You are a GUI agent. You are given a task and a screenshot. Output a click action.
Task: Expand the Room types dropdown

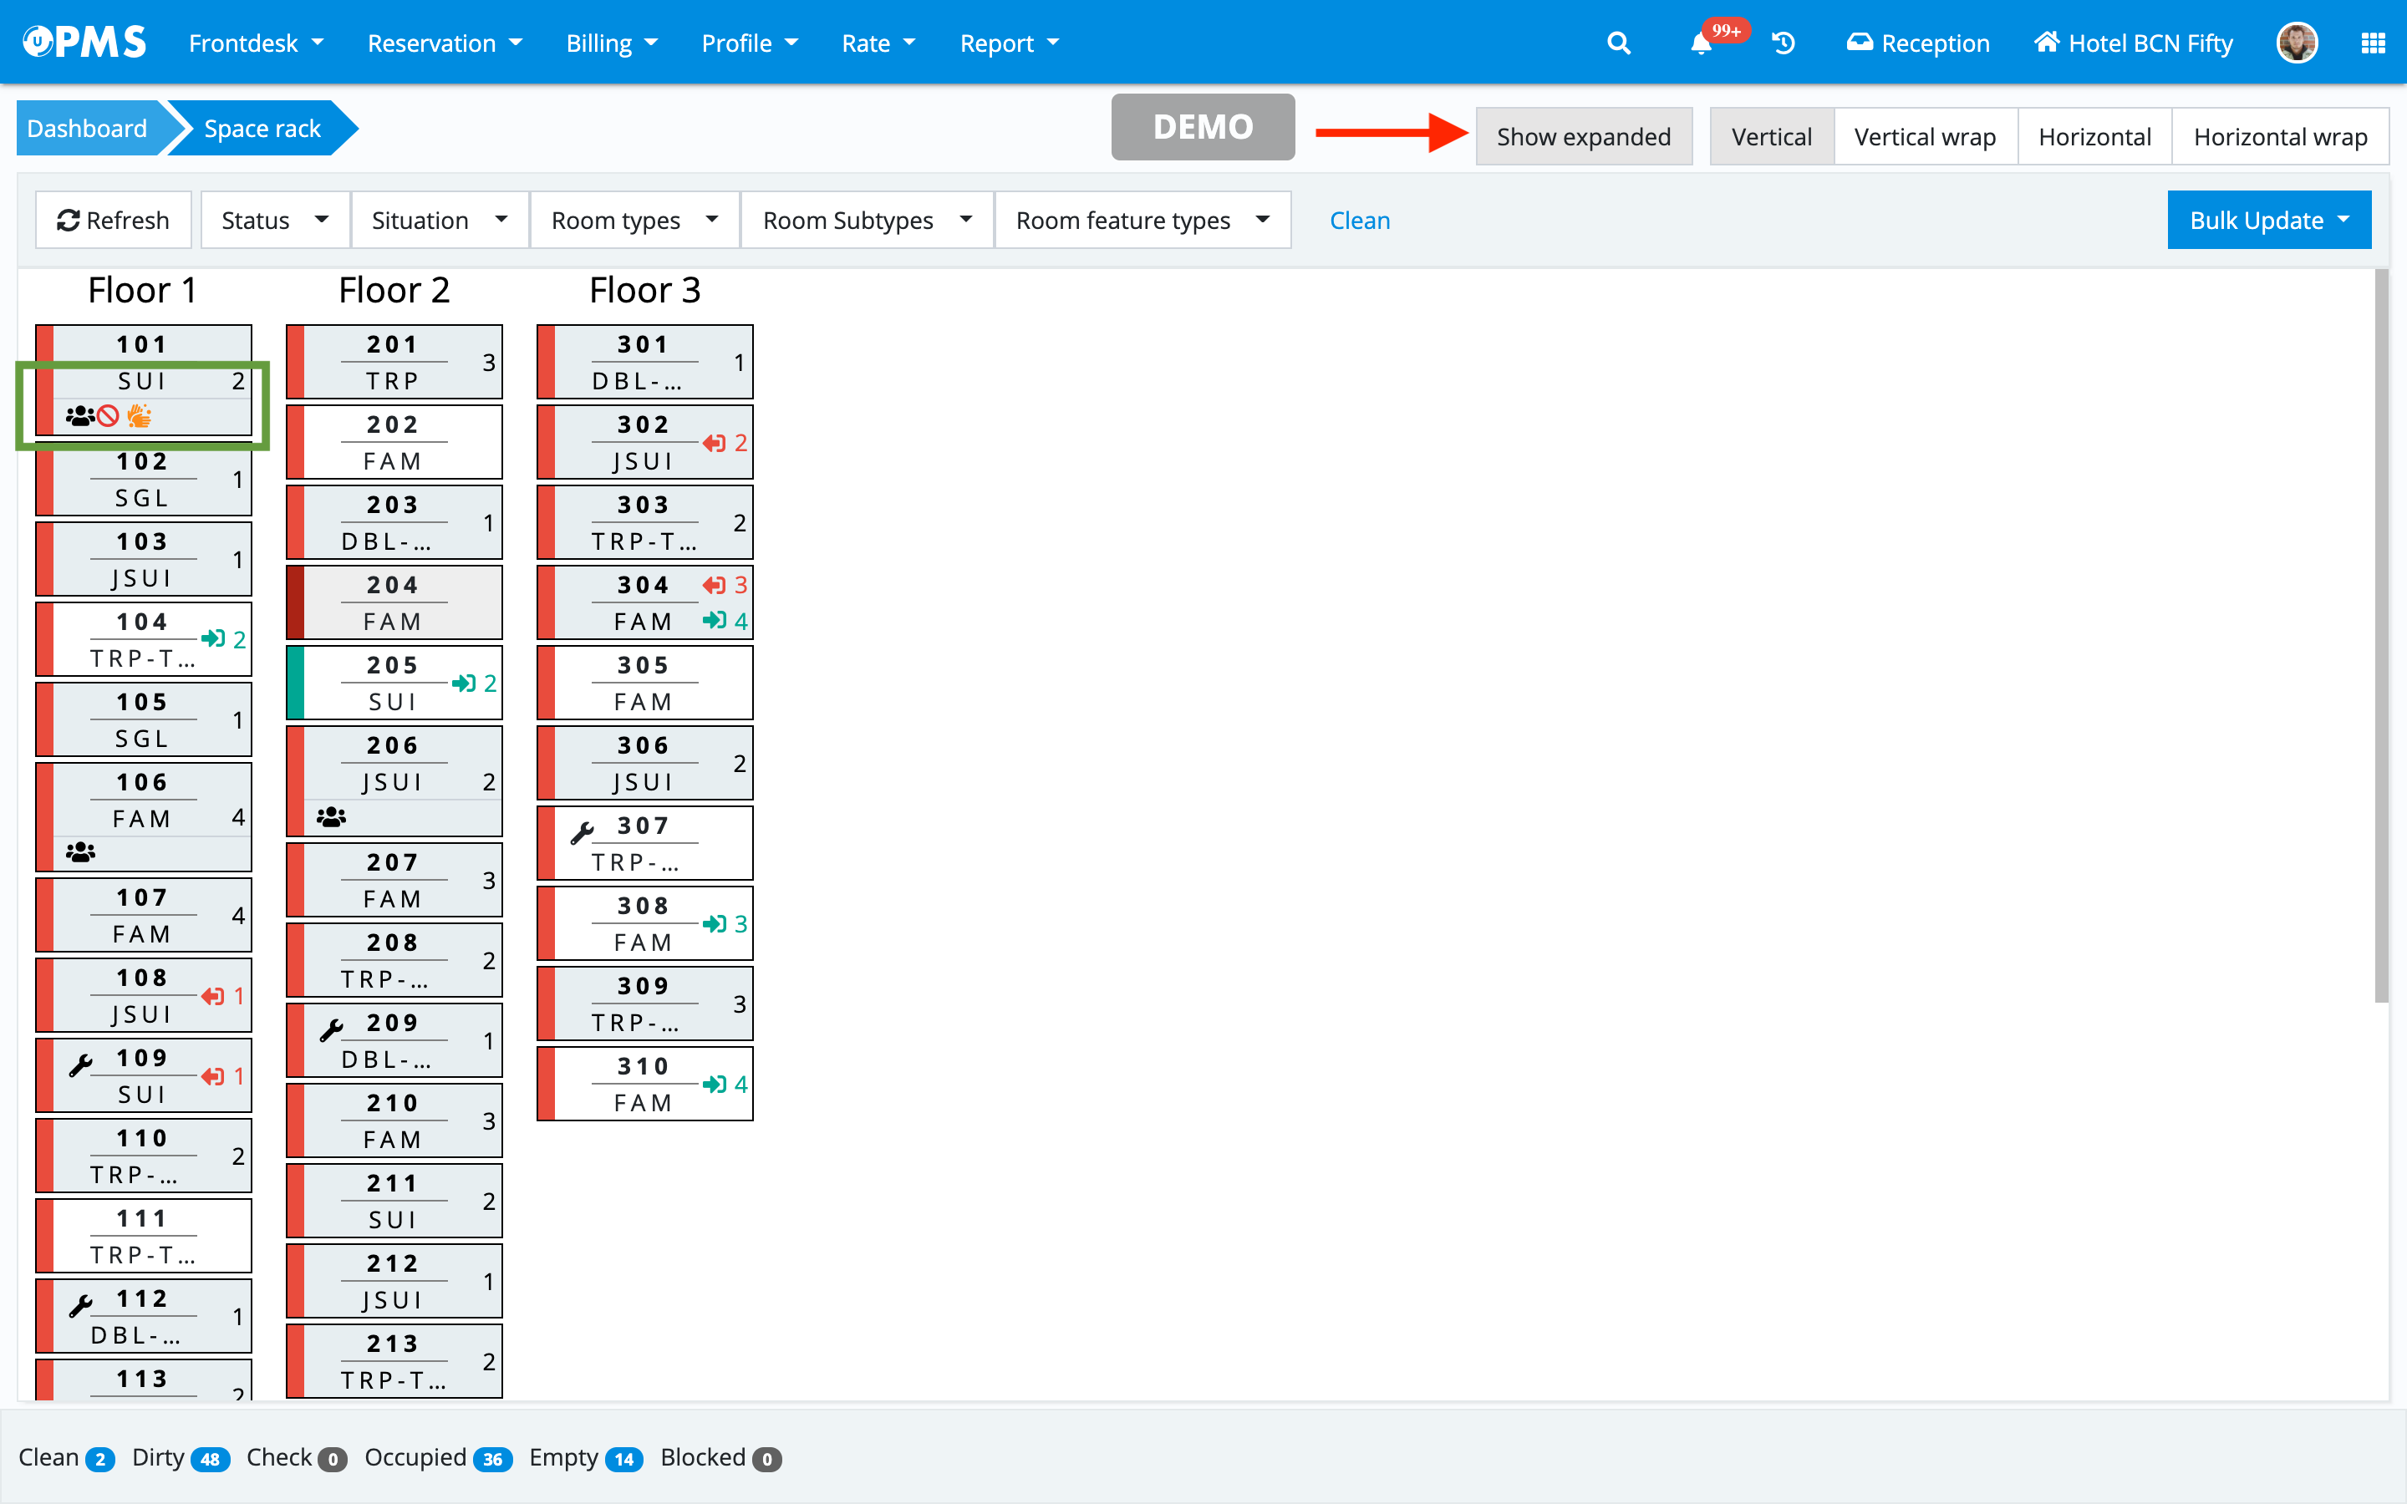[x=634, y=220]
